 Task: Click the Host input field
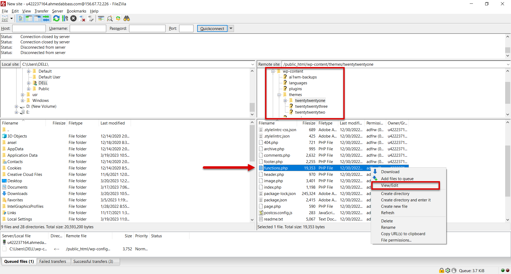click(x=29, y=28)
